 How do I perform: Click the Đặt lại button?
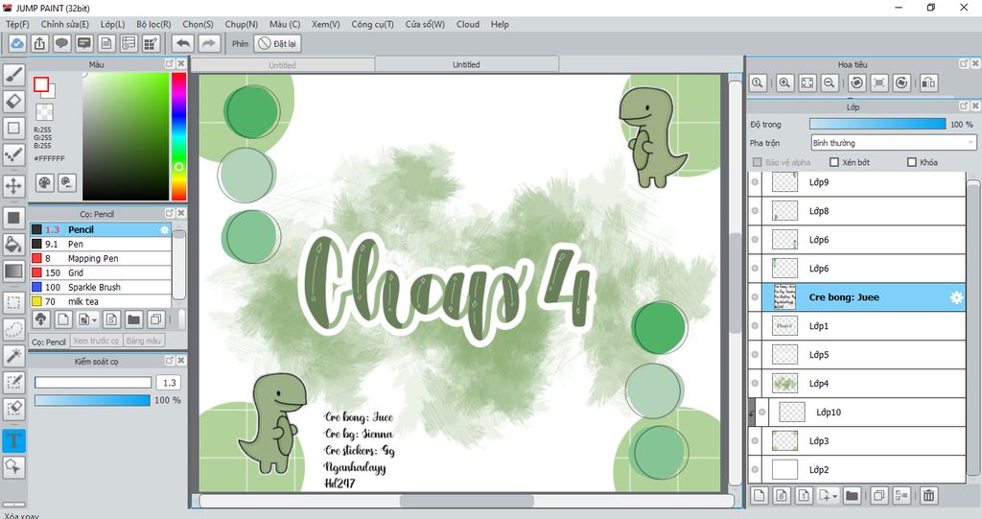278,43
